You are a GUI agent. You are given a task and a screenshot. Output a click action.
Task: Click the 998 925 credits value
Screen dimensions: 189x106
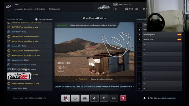tap(129, 9)
